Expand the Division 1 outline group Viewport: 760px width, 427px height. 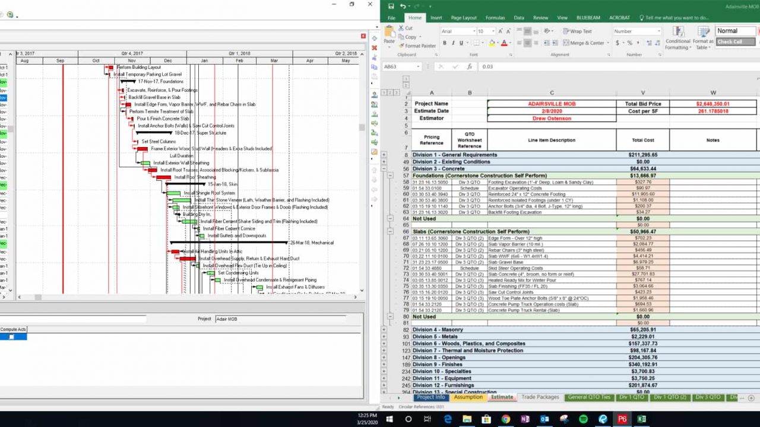pos(384,155)
